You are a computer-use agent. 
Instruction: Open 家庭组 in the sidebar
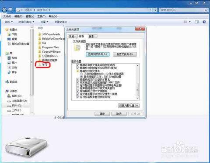11,82
